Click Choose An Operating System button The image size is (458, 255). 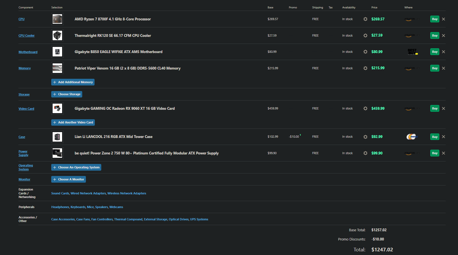pyautogui.click(x=76, y=167)
